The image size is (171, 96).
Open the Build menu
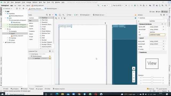[40, 2]
